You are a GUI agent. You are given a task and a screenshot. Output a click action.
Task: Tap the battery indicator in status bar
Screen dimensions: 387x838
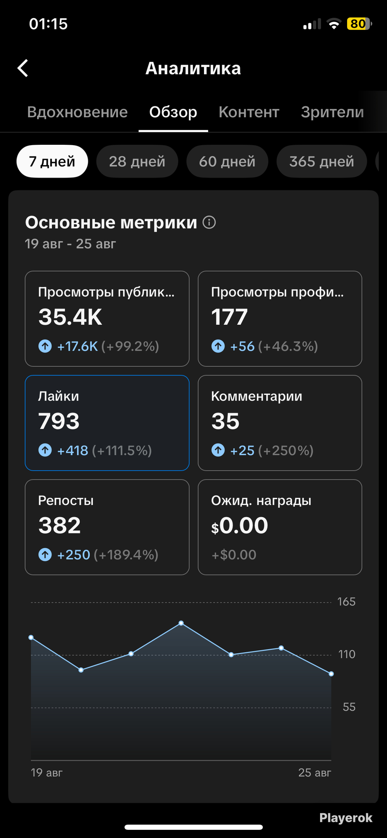360,24
